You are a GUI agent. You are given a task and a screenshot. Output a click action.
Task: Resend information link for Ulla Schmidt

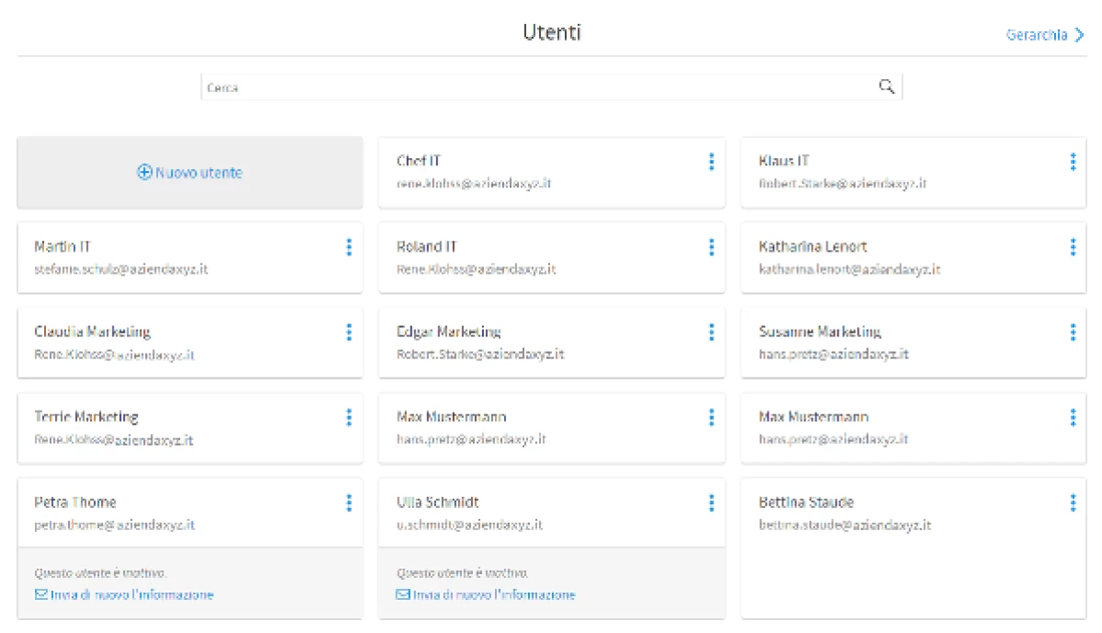click(494, 594)
